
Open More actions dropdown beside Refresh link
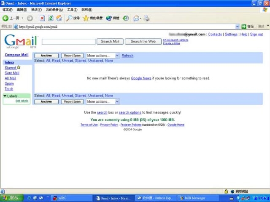pyautogui.click(x=103, y=56)
